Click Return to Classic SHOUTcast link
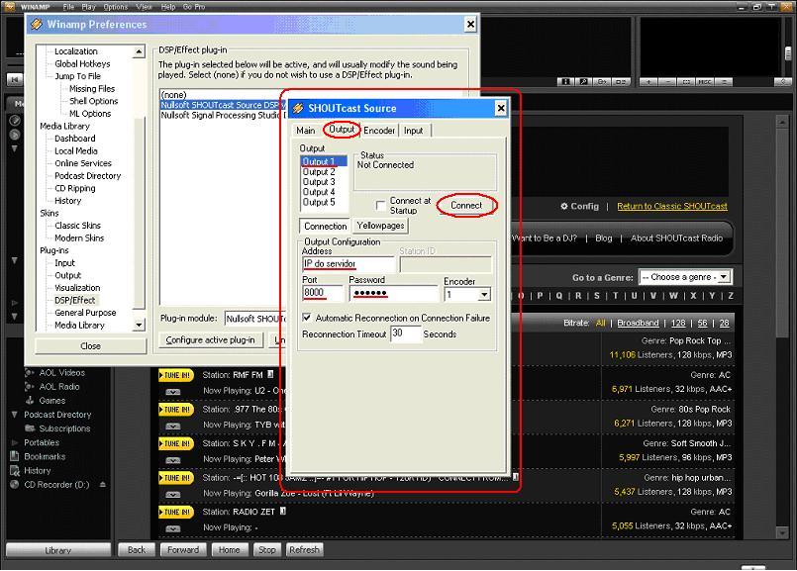 pos(671,207)
